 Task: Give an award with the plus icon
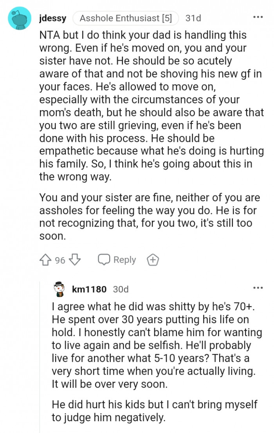point(153,260)
